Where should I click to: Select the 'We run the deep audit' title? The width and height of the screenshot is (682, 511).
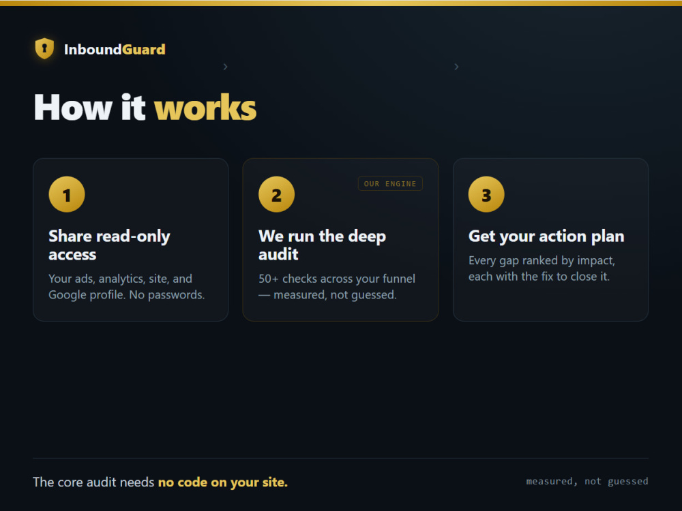coord(323,245)
